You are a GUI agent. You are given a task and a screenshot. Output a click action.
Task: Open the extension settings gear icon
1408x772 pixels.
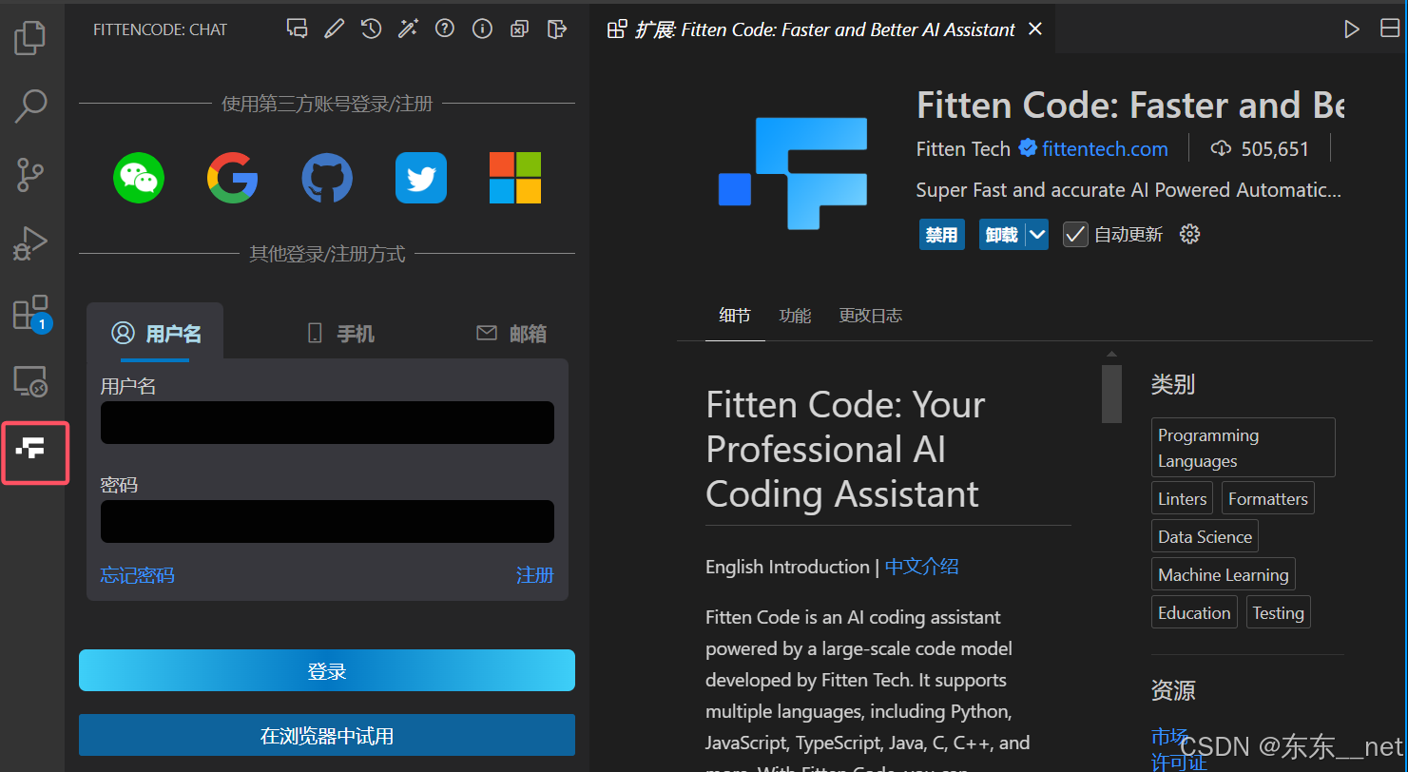pos(1189,234)
